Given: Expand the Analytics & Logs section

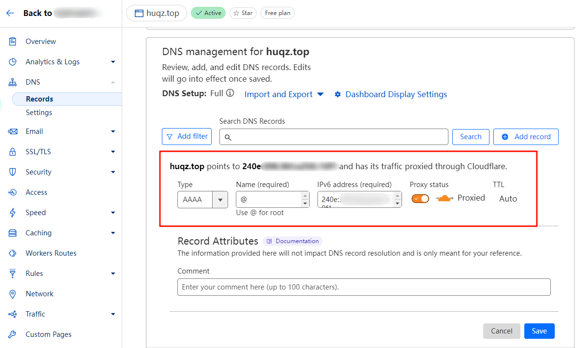Looking at the screenshot, I should [113, 62].
